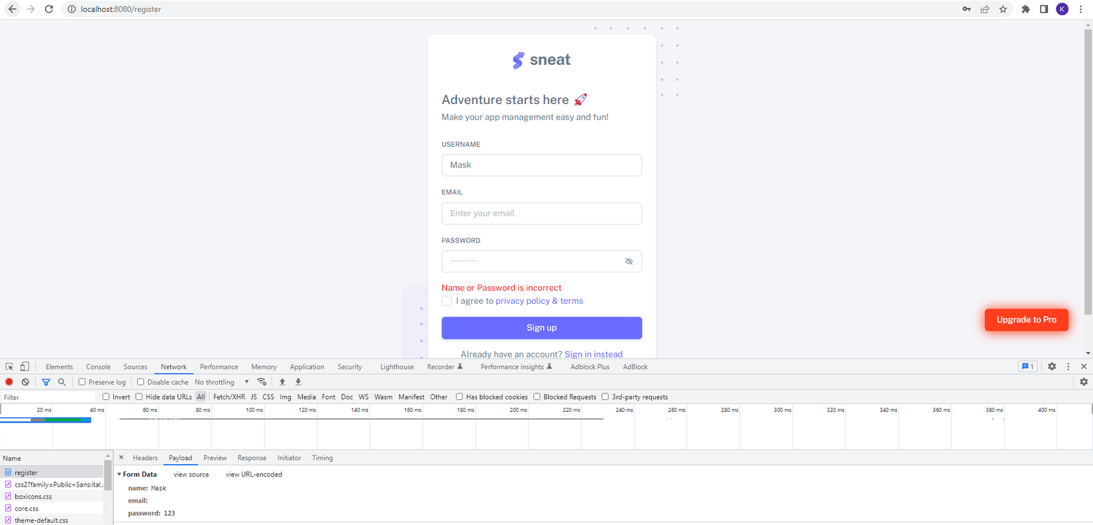Click the address bar URL
1093x525 pixels.
121,9
